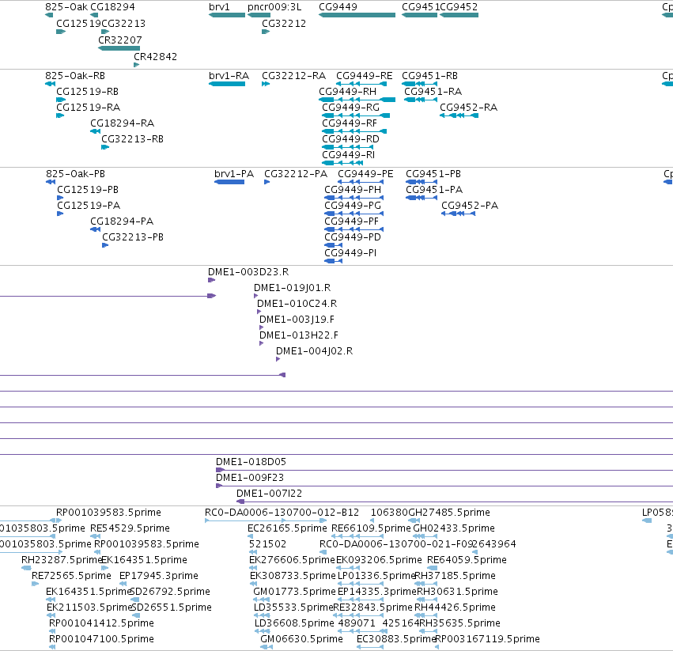Click the CG9449-PE protein label
Image resolution: width=673 pixels, height=651 pixels.
click(365, 174)
